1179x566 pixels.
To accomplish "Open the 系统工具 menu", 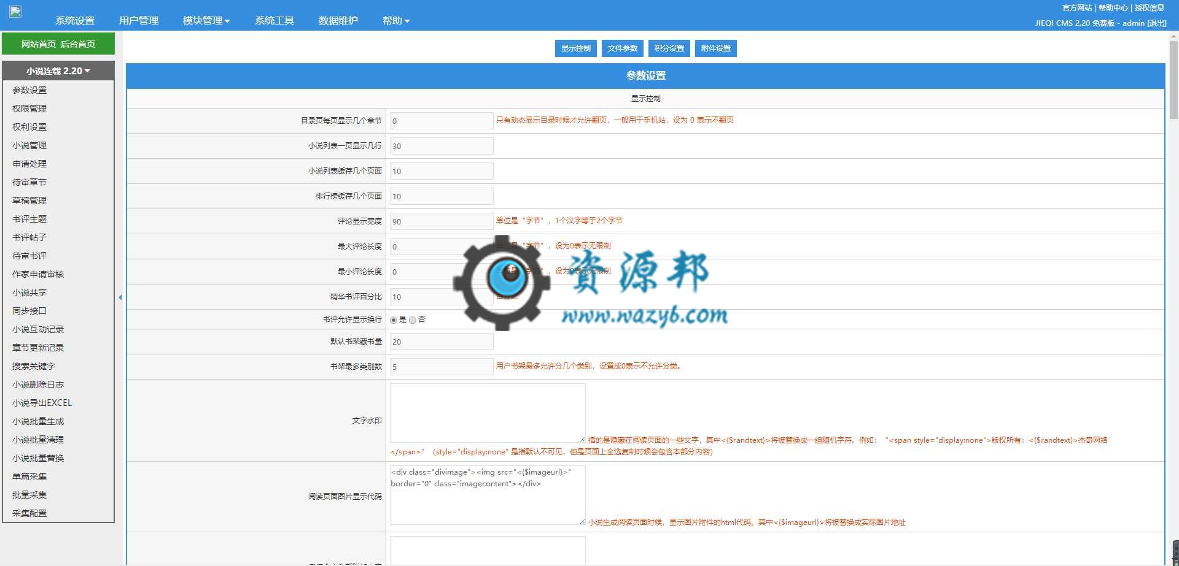I will click(274, 21).
